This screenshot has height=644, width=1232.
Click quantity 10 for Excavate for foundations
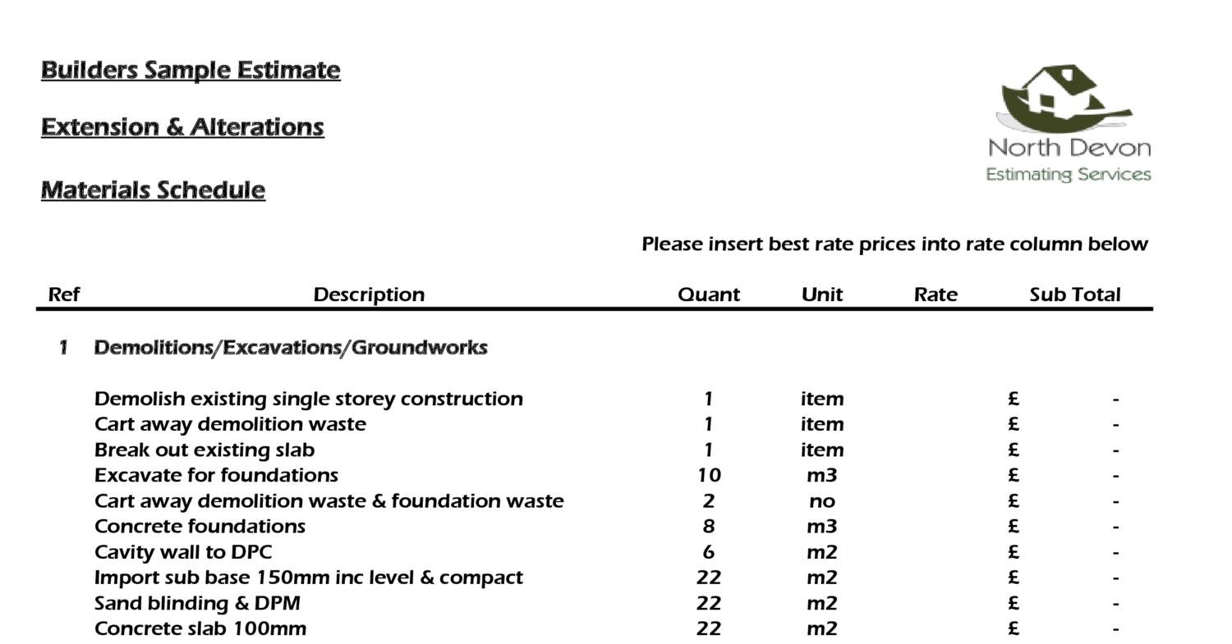coord(708,475)
